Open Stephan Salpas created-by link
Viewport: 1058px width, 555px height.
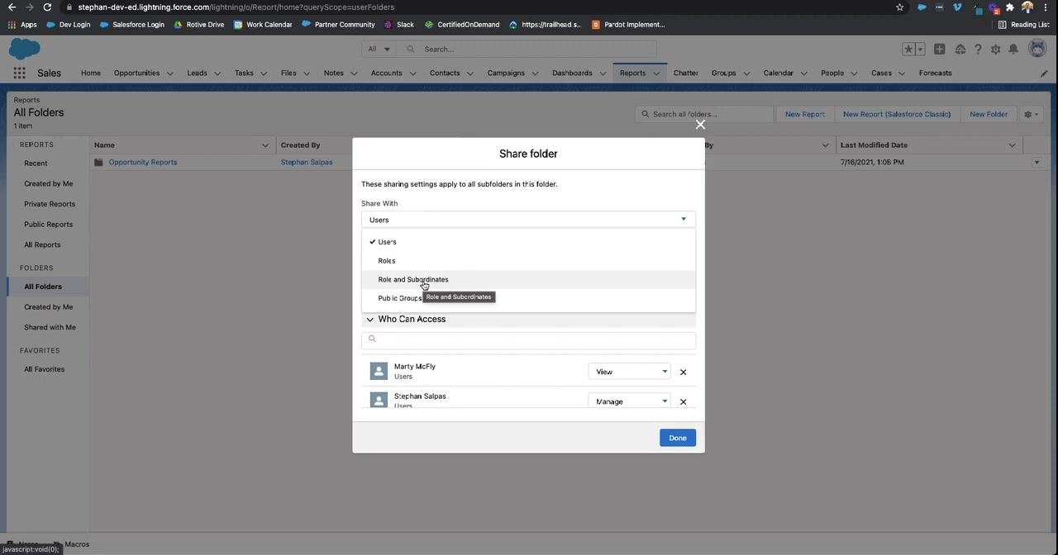point(307,163)
